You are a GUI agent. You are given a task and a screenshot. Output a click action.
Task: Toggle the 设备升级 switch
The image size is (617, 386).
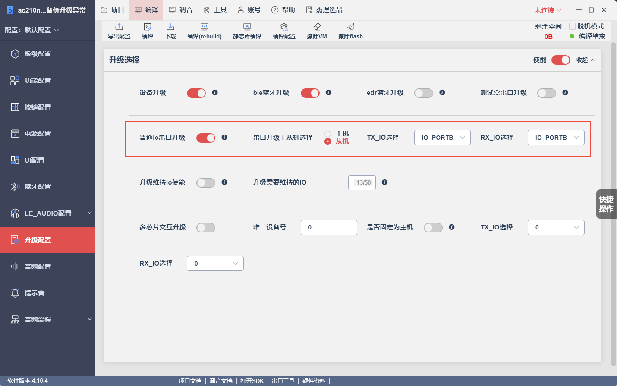(x=196, y=93)
